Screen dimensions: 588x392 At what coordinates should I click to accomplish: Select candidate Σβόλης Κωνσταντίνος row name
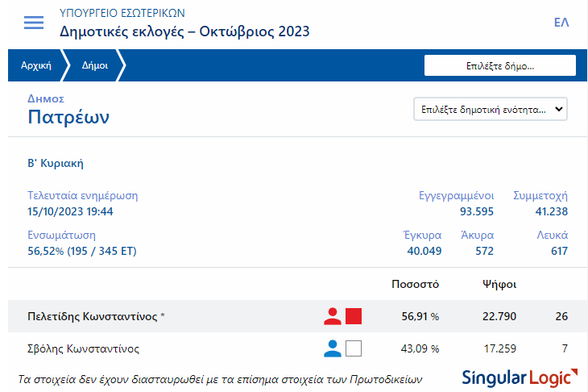tap(83, 348)
